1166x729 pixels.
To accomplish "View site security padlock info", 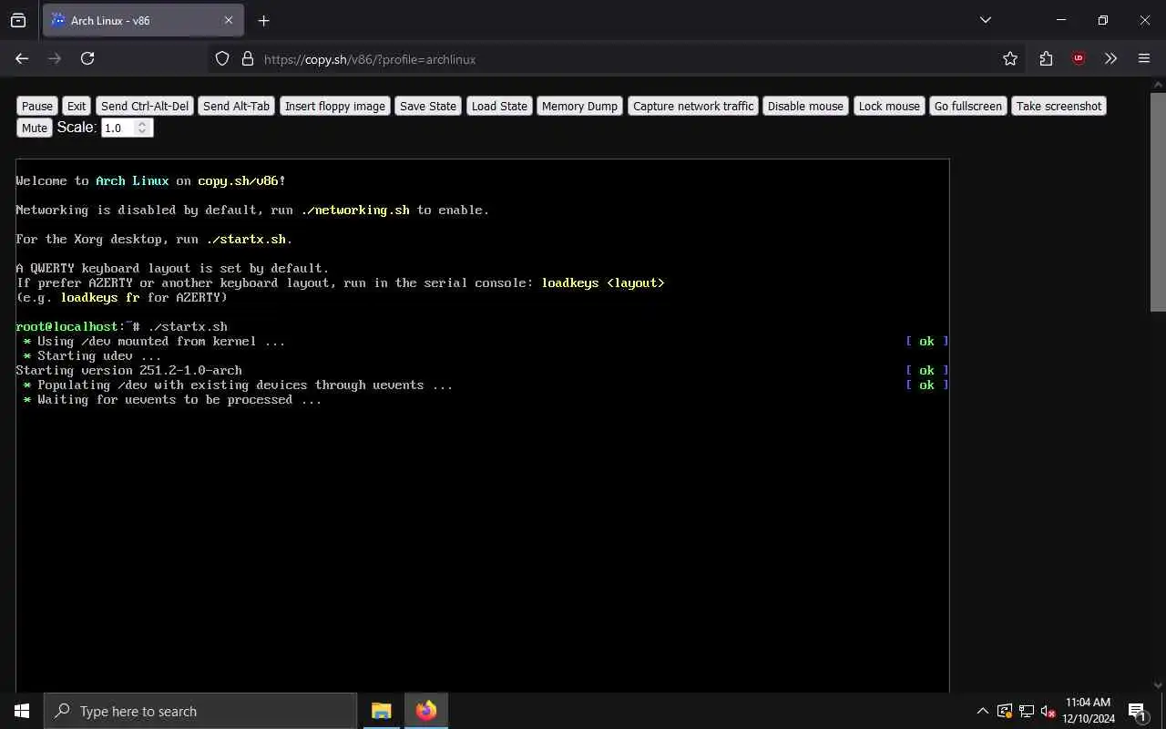I will pyautogui.click(x=247, y=58).
